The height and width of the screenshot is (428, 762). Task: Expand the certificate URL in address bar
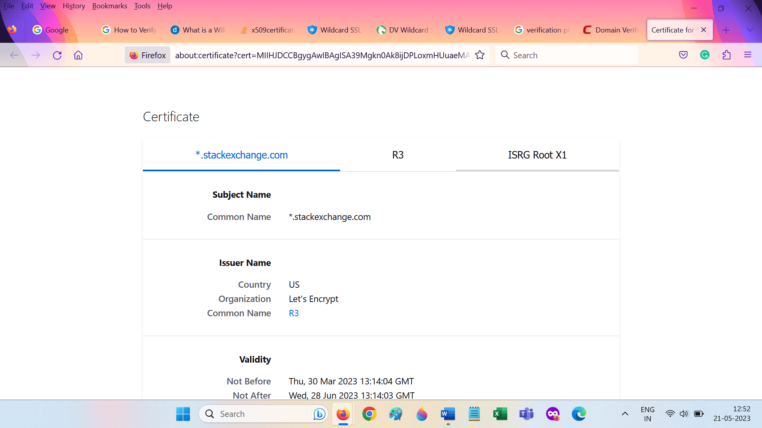322,55
